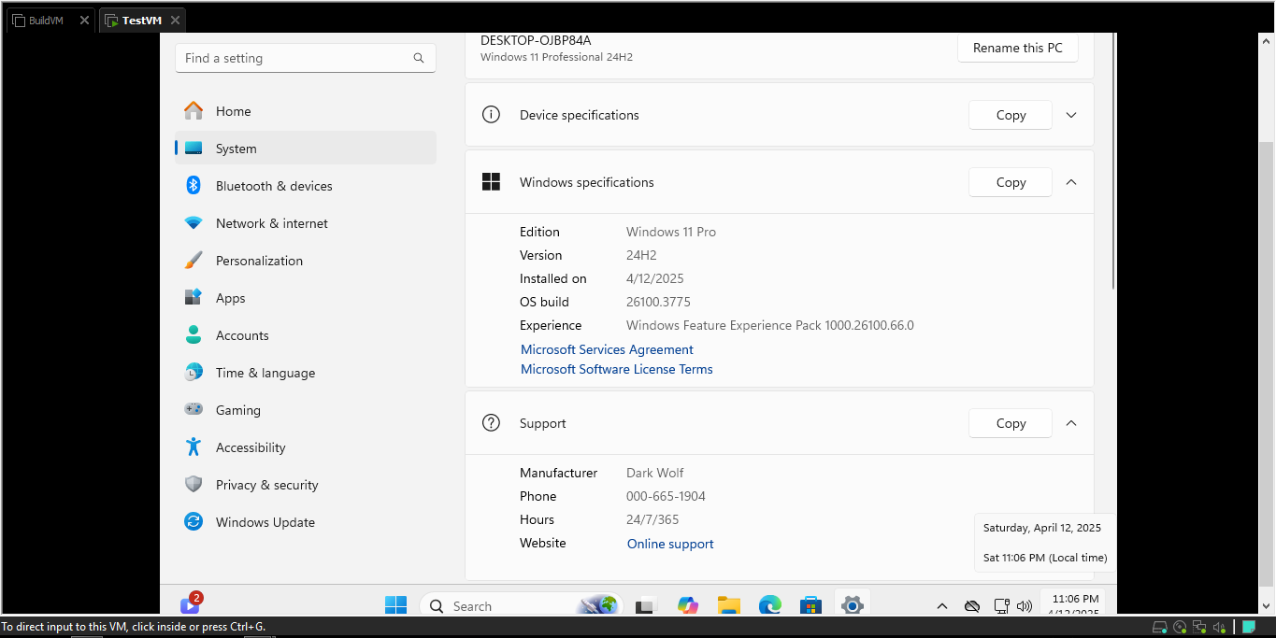Go to Network & internet settings
This screenshot has height=638, width=1276.
(306, 223)
